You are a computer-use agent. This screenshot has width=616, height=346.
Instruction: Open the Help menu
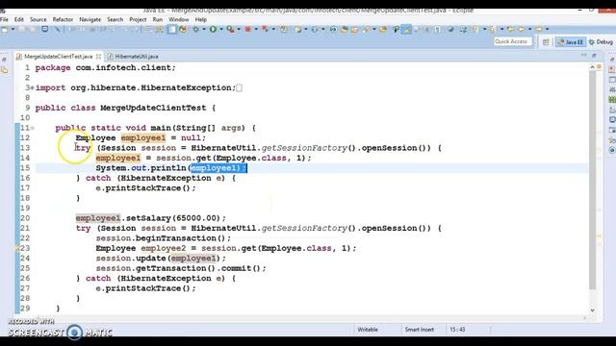tap(201, 19)
